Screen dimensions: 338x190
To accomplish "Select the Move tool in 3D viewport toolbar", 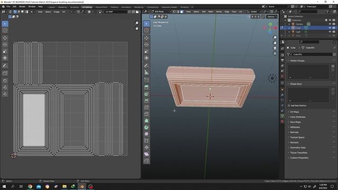I will [x=147, y=38].
